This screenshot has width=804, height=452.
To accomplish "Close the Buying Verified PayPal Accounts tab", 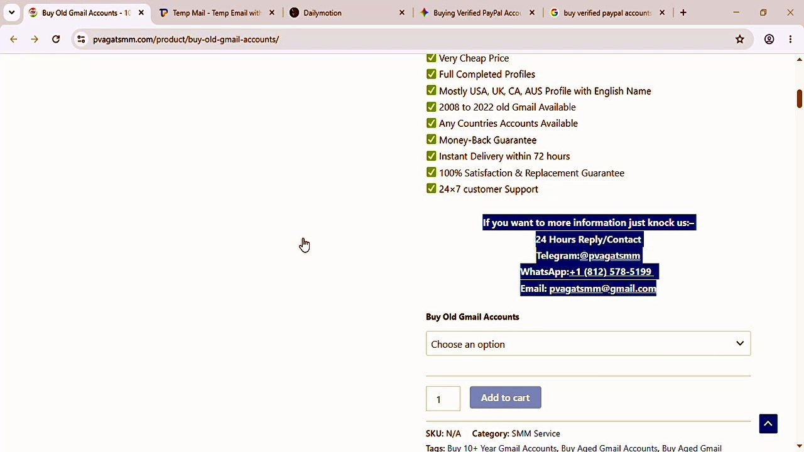I will 532,13.
